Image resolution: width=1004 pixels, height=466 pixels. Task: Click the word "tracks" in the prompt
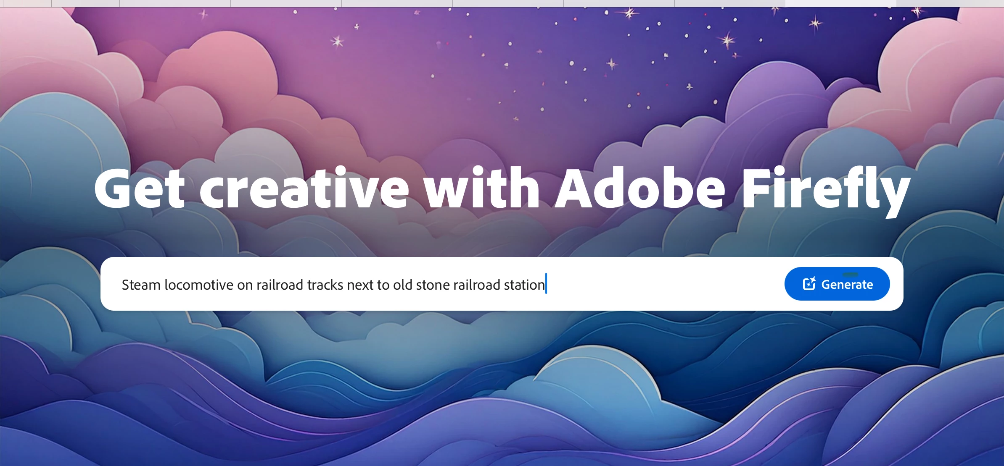point(325,285)
